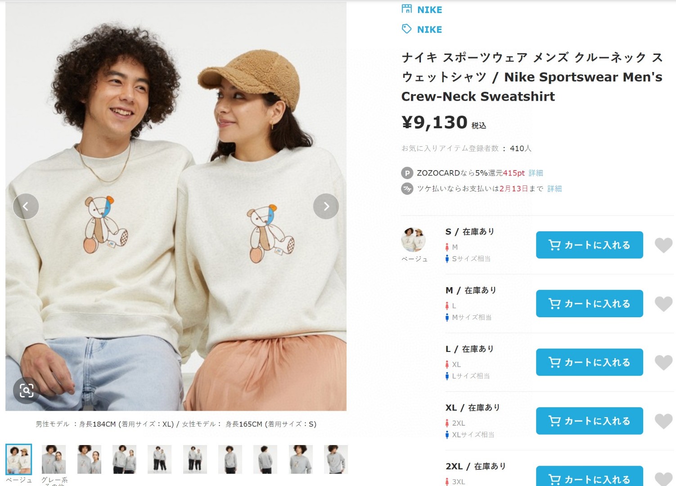Add size S to the cart
This screenshot has width=676, height=486.
pos(589,245)
